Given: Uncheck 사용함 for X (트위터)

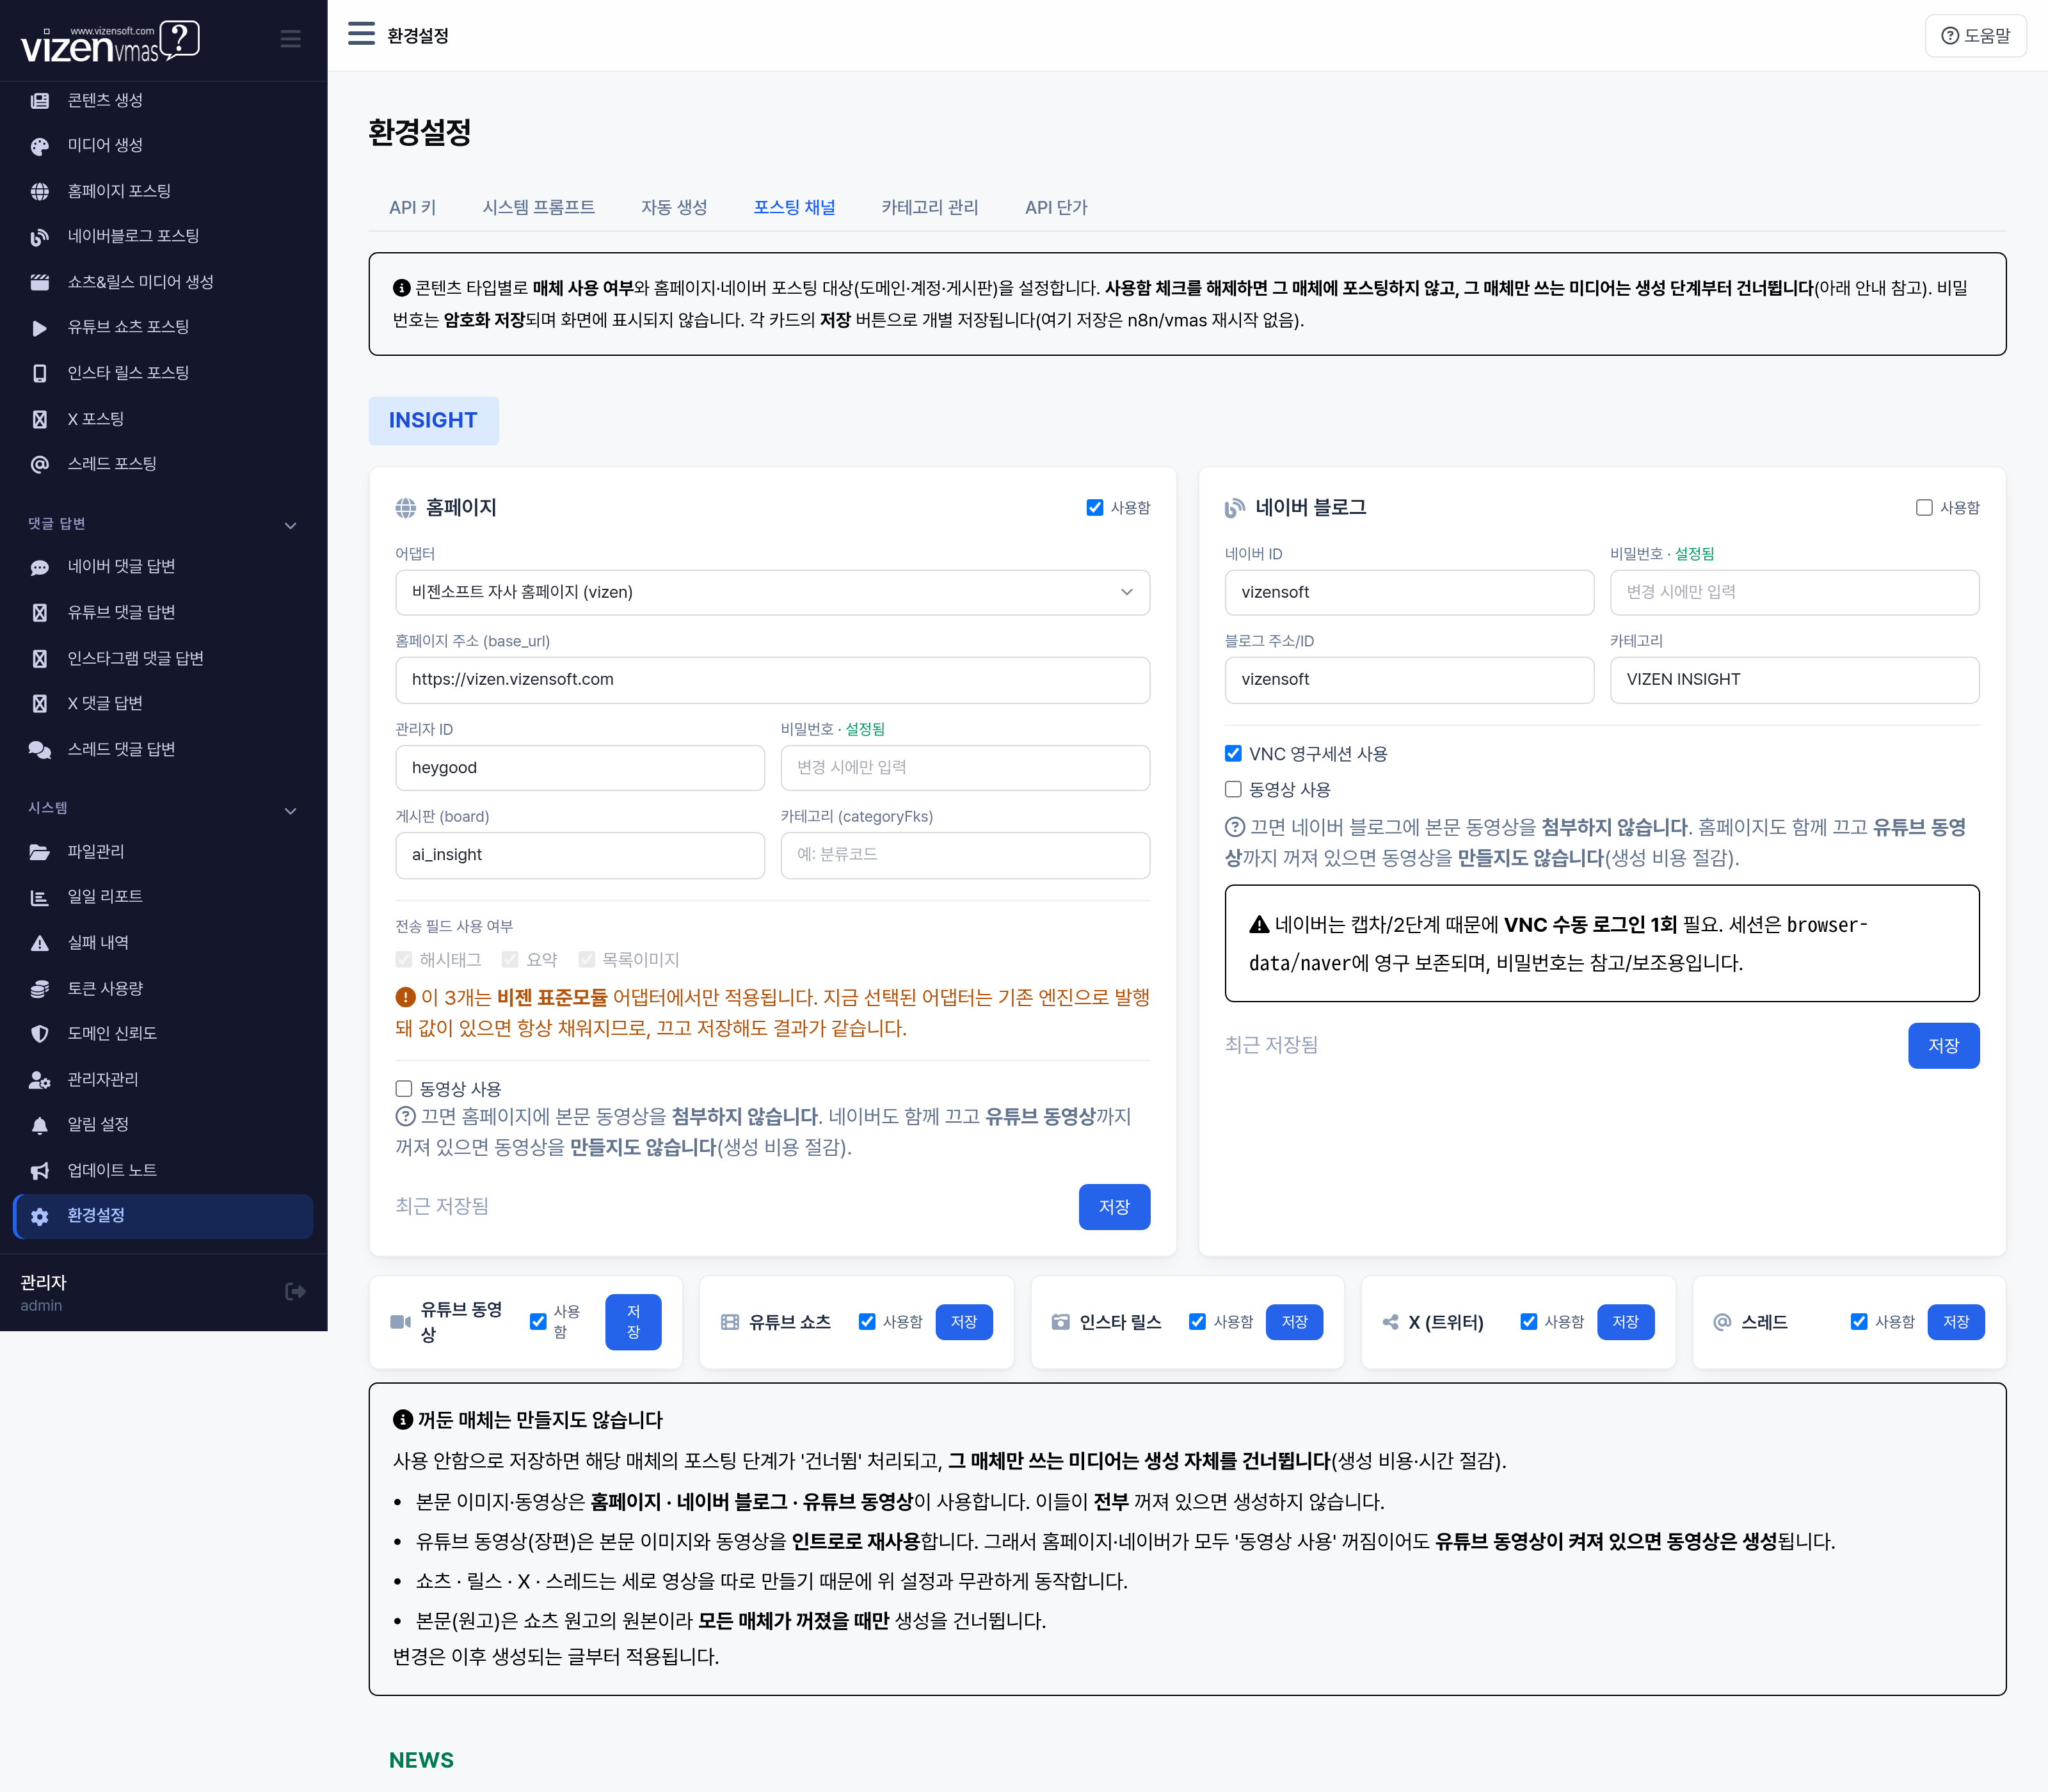Looking at the screenshot, I should (x=1528, y=1322).
